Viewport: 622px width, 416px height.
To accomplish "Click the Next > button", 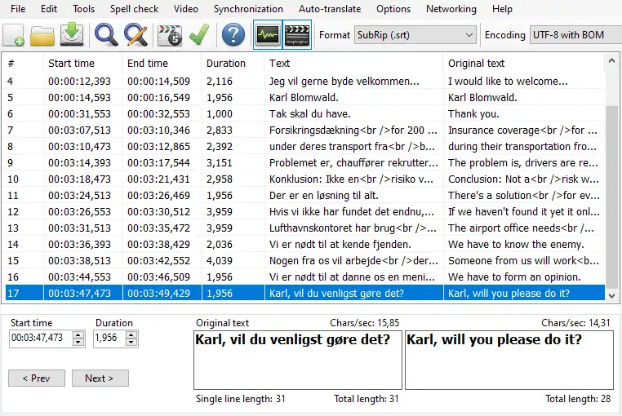I will pyautogui.click(x=100, y=378).
